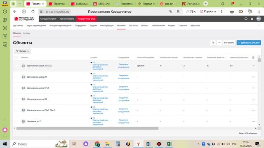
Task: Open the Где сейчас menu item
Action: [18, 25]
